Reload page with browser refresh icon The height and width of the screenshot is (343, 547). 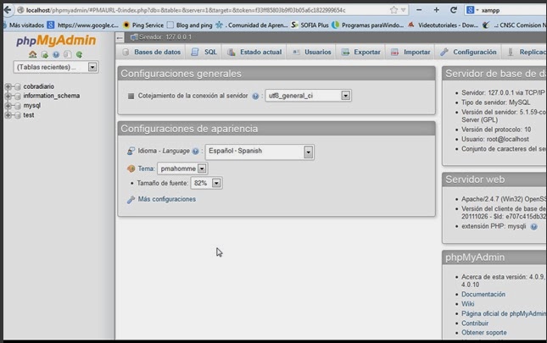click(x=454, y=10)
